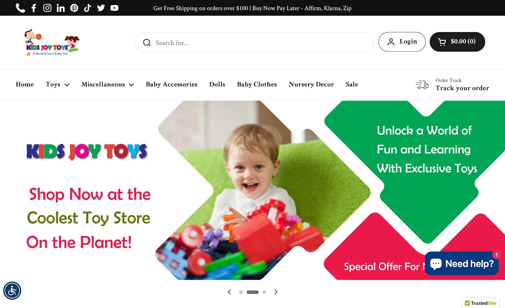Select the first slideshow dot

(241, 292)
